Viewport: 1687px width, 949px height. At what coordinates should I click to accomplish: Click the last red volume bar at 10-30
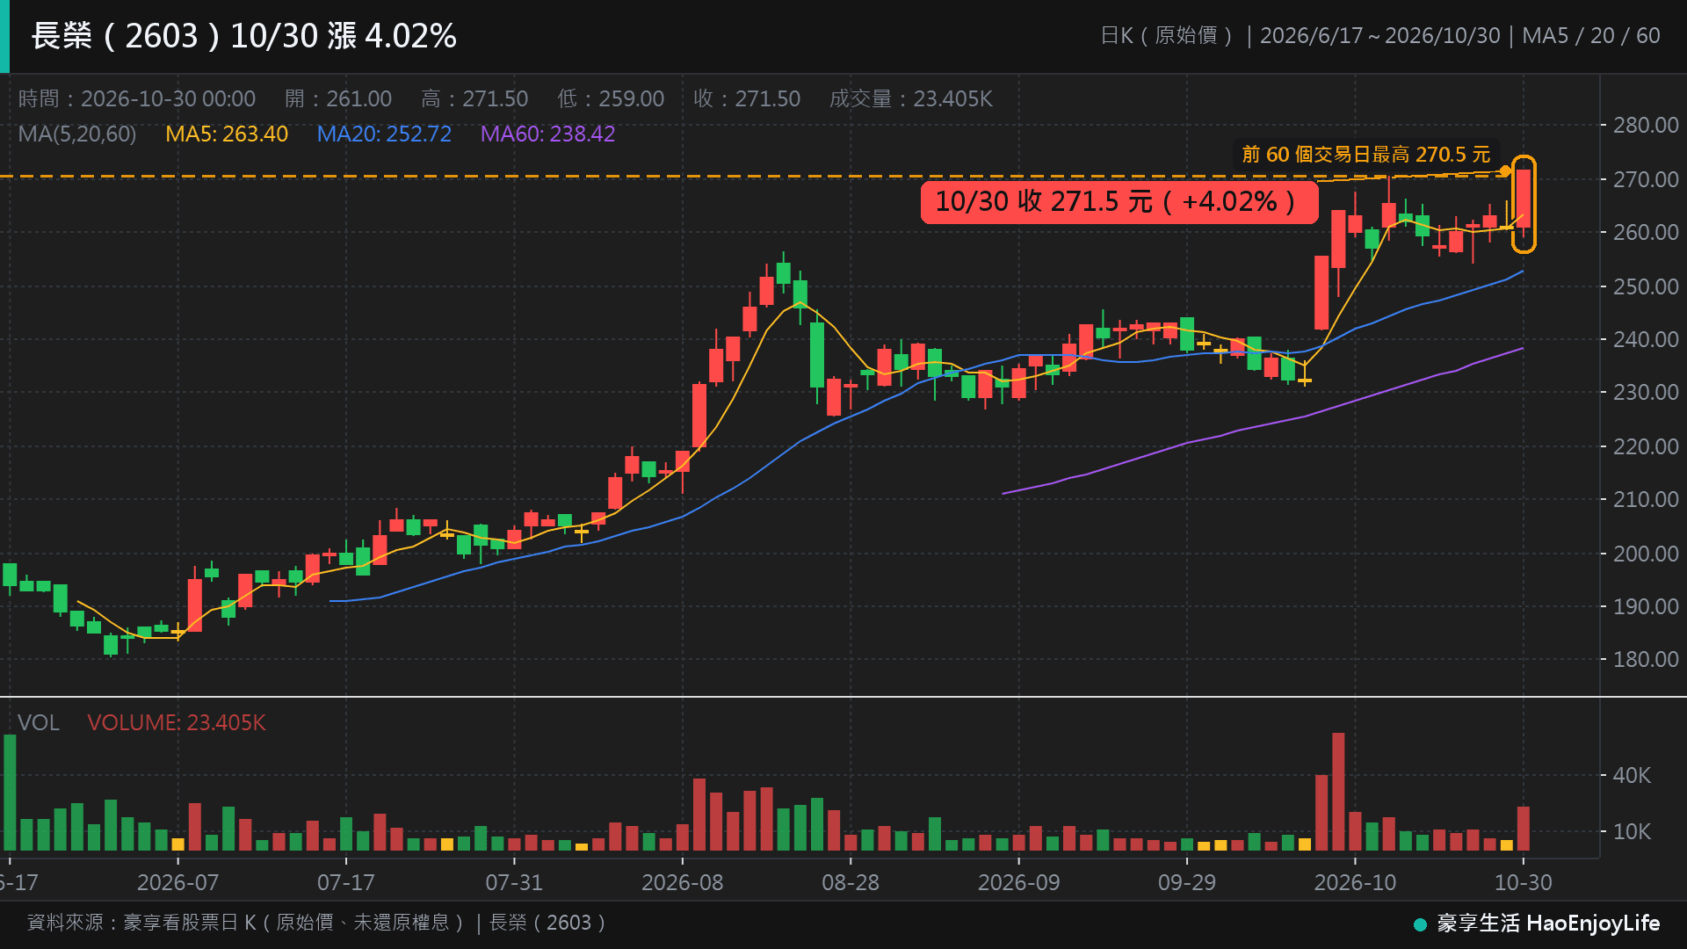pyautogui.click(x=1524, y=829)
